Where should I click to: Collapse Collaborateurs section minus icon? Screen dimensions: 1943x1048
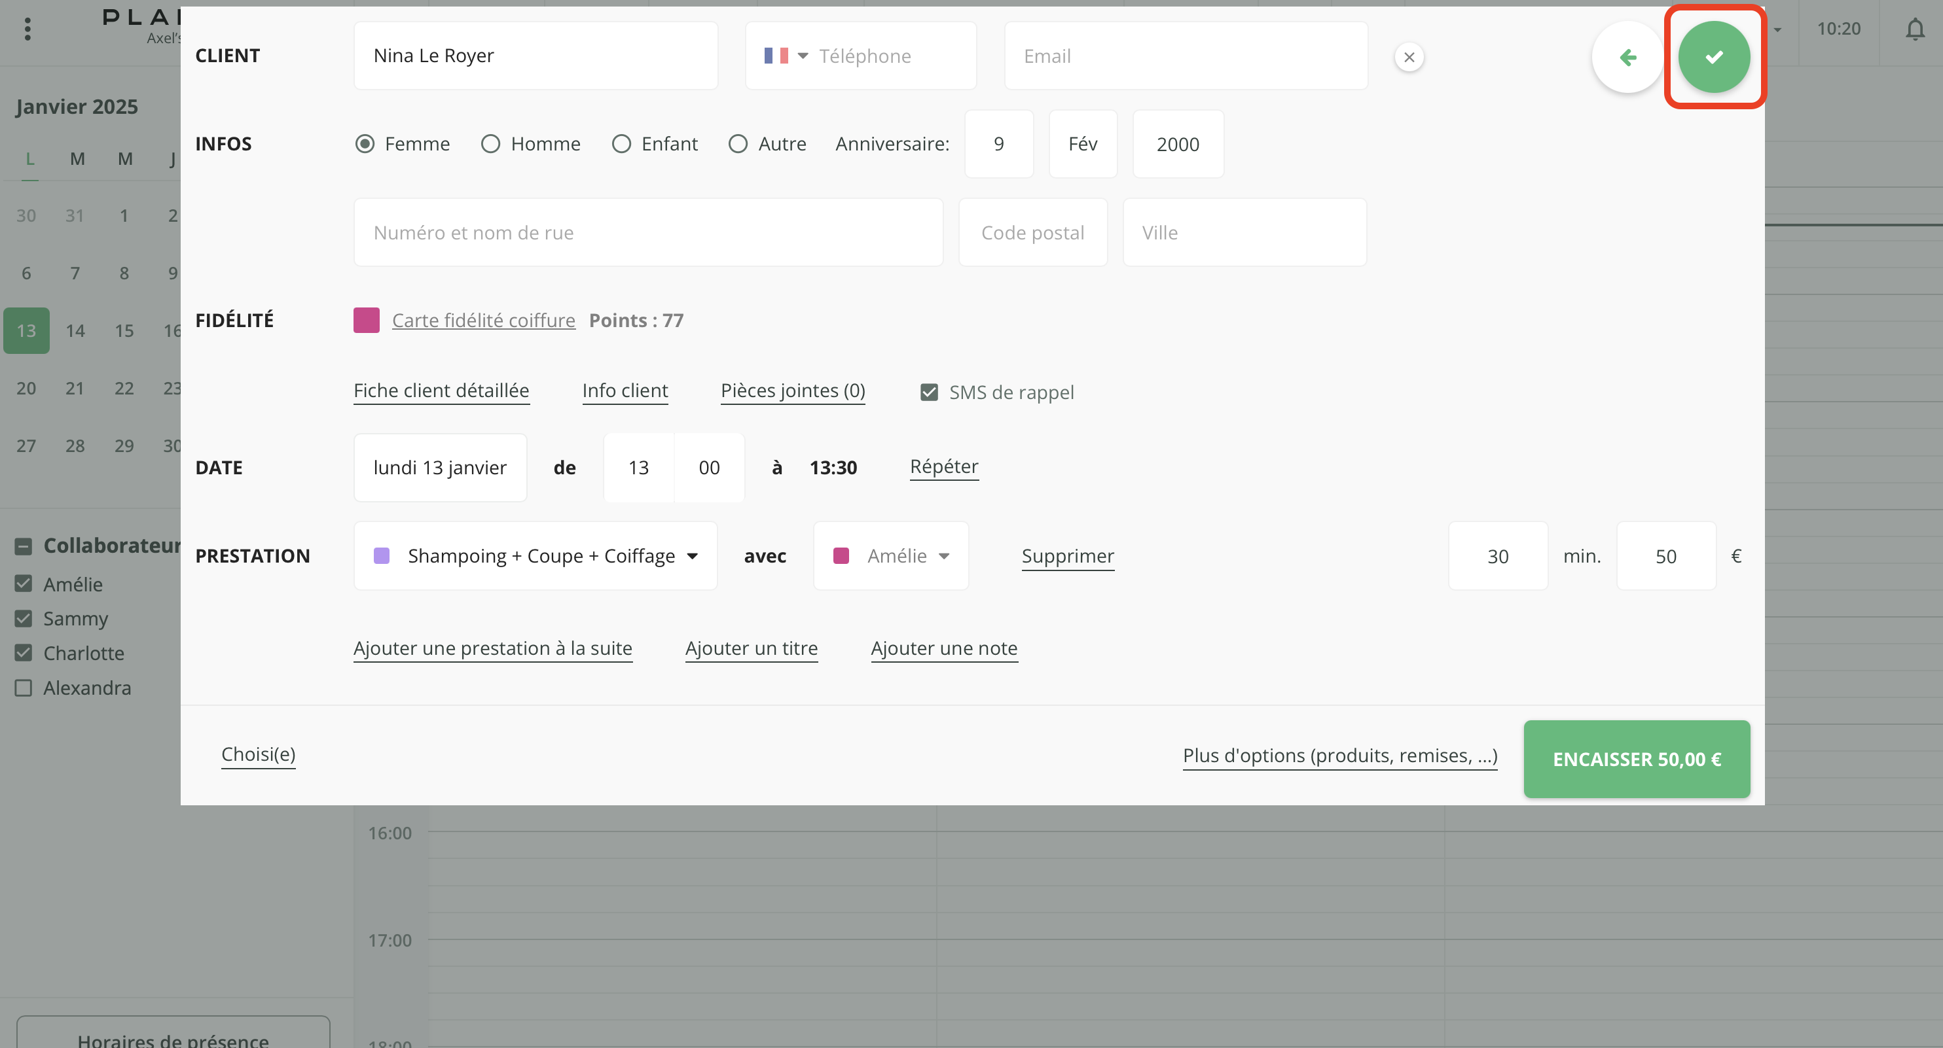tap(24, 546)
